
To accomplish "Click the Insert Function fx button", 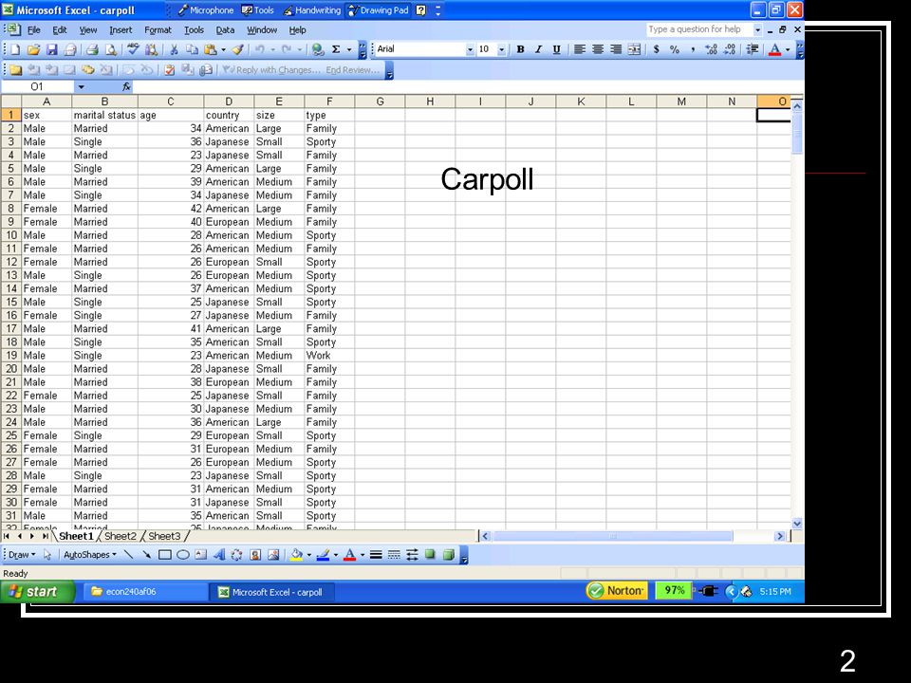I will click(x=126, y=87).
